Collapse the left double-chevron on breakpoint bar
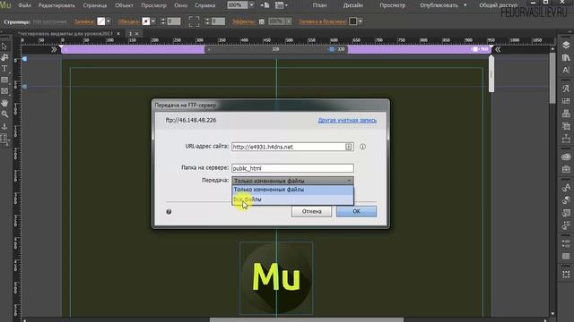Viewport: 574px width, 322px height. [54, 49]
